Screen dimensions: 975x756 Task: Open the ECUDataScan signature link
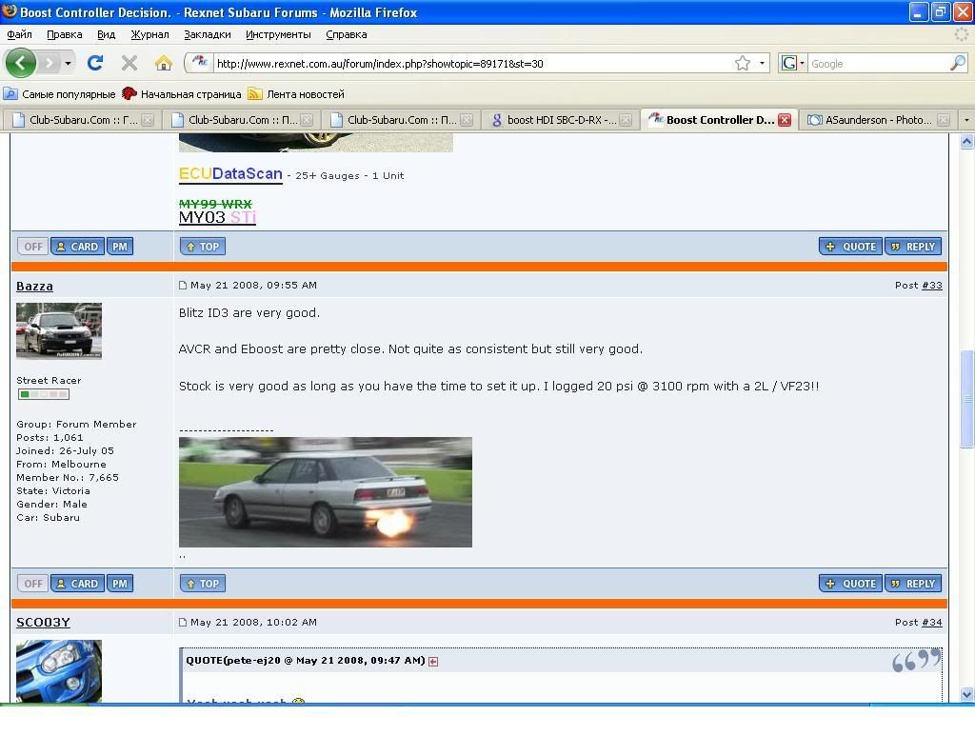tap(230, 174)
